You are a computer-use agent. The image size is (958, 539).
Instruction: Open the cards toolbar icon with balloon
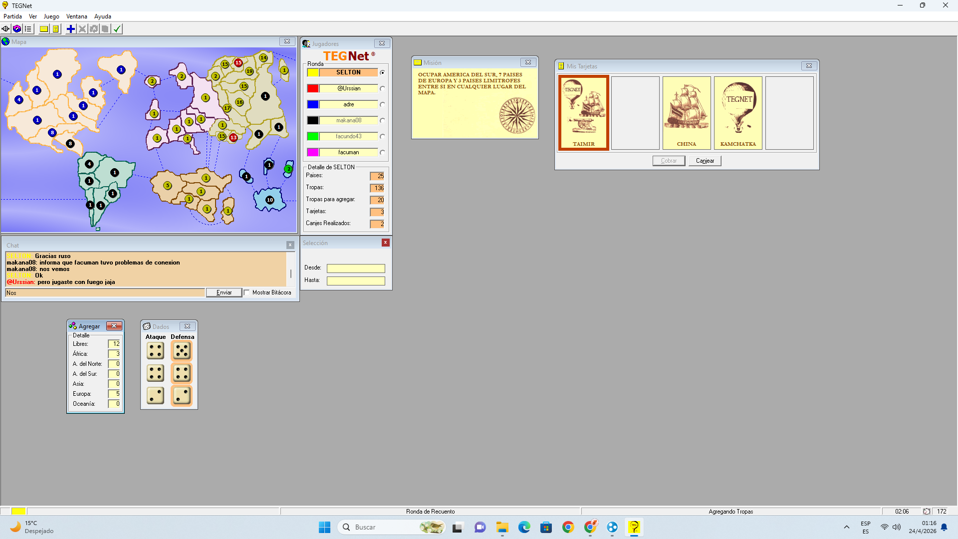tap(56, 29)
